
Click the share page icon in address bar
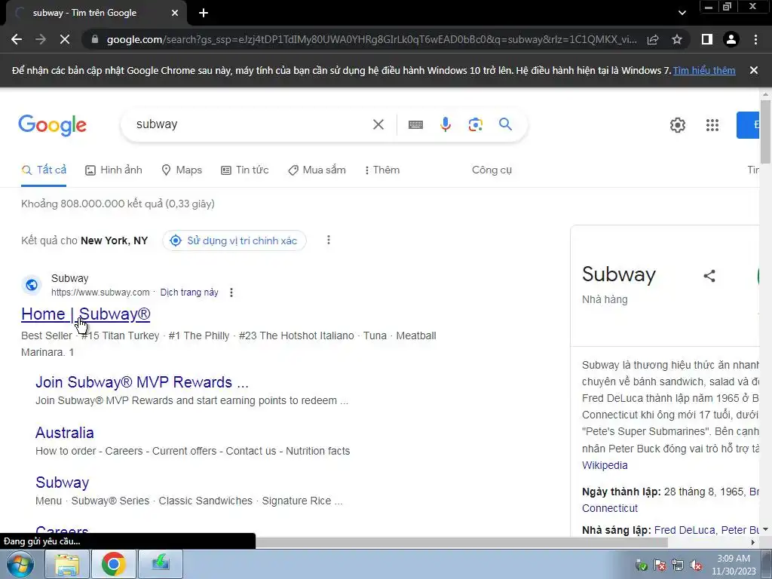[x=653, y=39]
